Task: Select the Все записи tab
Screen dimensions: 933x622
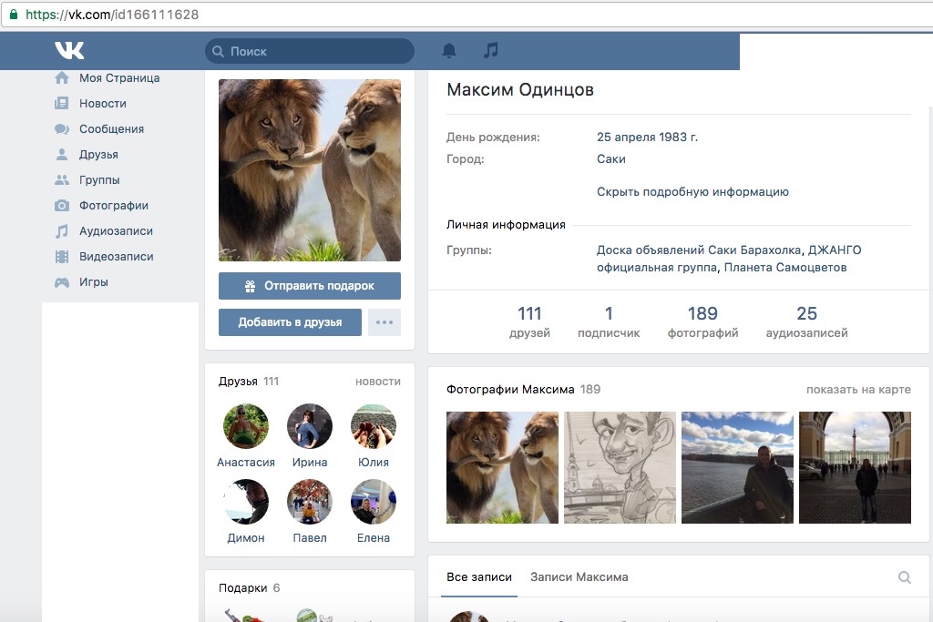Action: point(479,577)
